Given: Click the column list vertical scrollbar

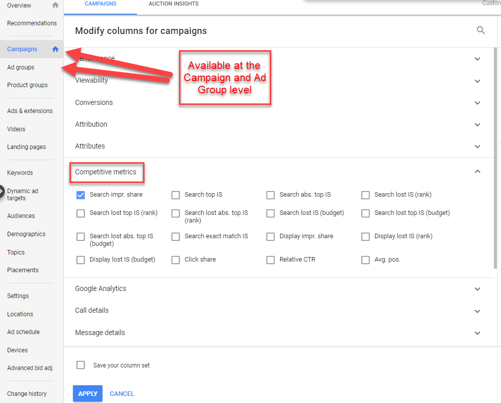Looking at the screenshot, I should click(495, 157).
